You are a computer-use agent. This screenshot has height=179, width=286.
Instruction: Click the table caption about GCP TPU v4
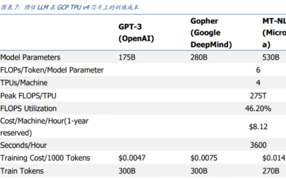point(69,7)
